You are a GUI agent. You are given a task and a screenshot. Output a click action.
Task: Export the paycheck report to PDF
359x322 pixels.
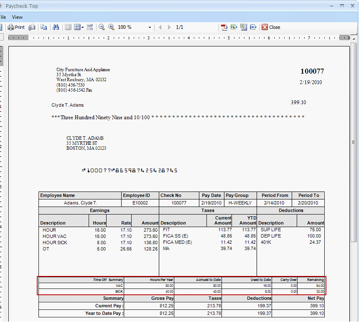tap(224, 27)
